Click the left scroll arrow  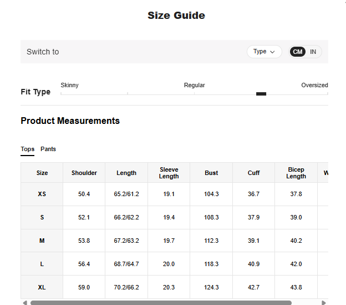pyautogui.click(x=24, y=303)
